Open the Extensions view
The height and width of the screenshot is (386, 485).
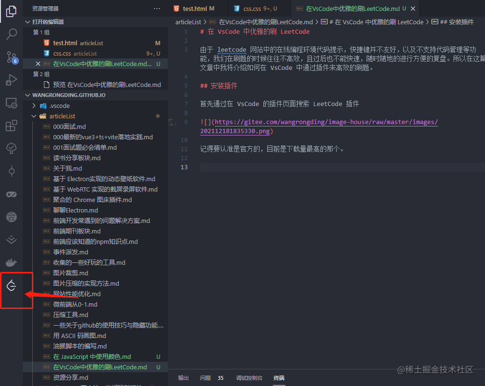point(11,125)
